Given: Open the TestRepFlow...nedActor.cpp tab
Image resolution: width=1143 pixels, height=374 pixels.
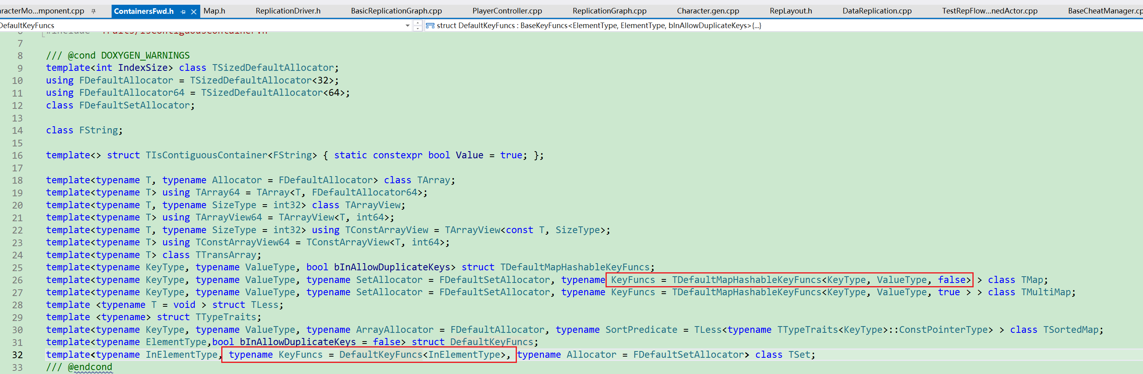Looking at the screenshot, I should tap(989, 11).
